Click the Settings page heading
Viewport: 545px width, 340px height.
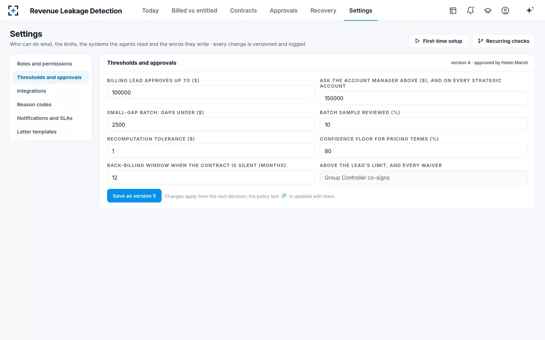click(x=26, y=34)
